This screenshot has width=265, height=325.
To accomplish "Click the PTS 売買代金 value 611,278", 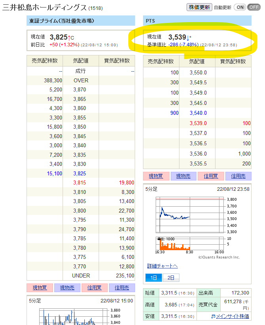I will pyautogui.click(x=233, y=302).
